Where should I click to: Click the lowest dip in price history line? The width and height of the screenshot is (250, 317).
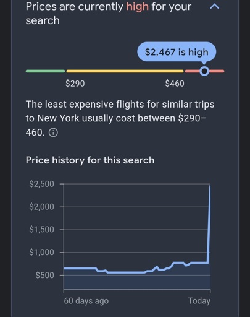[x=125, y=272]
